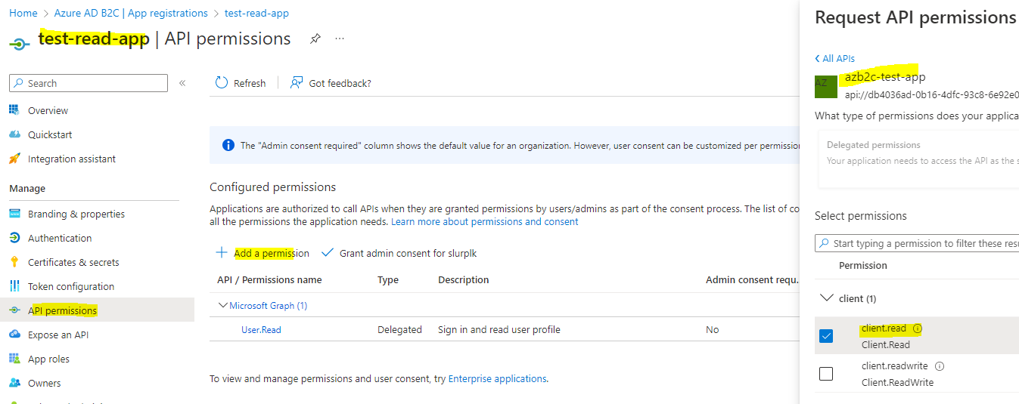Click the Microsoft Graph (1) link

click(269, 306)
